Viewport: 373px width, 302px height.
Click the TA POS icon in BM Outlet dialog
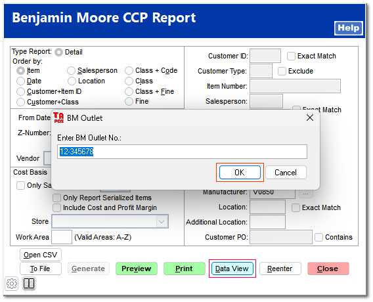(58, 118)
